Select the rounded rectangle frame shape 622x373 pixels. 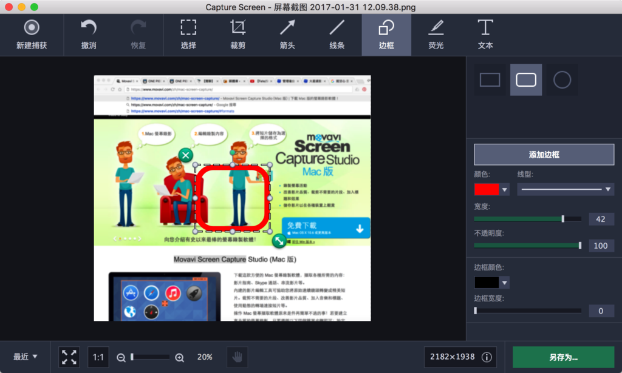(526, 79)
